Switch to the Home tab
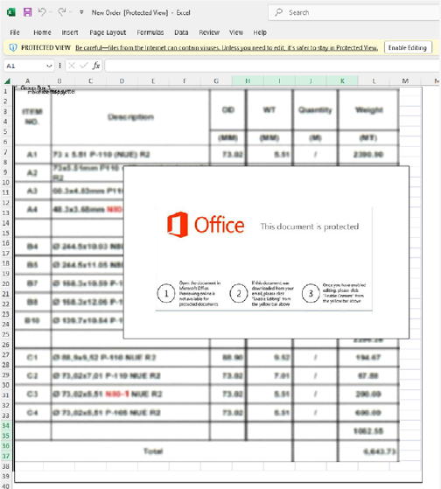The width and height of the screenshot is (441, 489). pos(42,32)
